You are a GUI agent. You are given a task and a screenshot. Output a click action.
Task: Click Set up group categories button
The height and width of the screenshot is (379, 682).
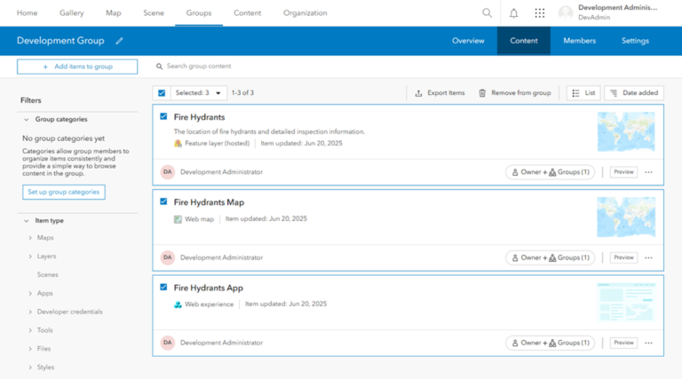coord(64,192)
